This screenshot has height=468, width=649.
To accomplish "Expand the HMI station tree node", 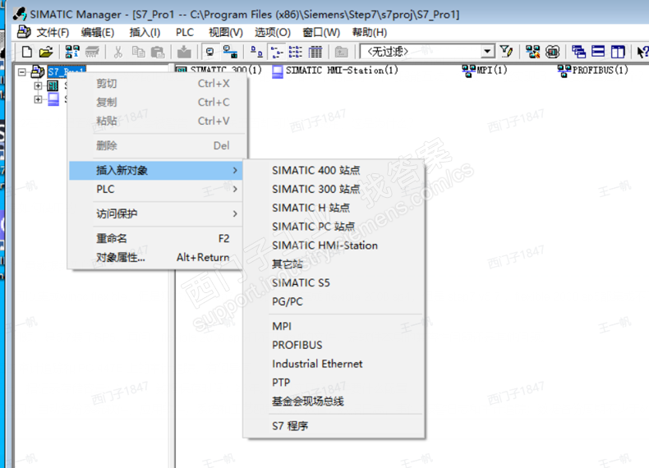I will [x=38, y=99].
